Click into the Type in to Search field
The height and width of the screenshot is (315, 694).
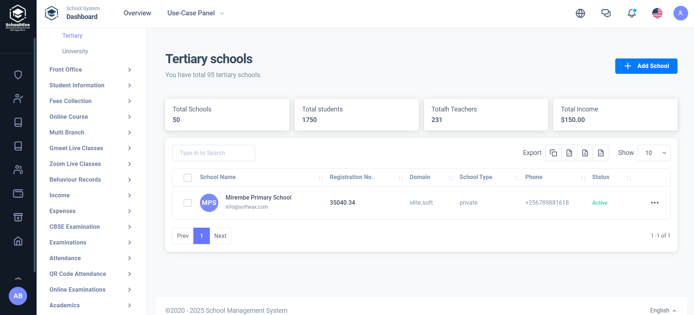click(x=214, y=153)
